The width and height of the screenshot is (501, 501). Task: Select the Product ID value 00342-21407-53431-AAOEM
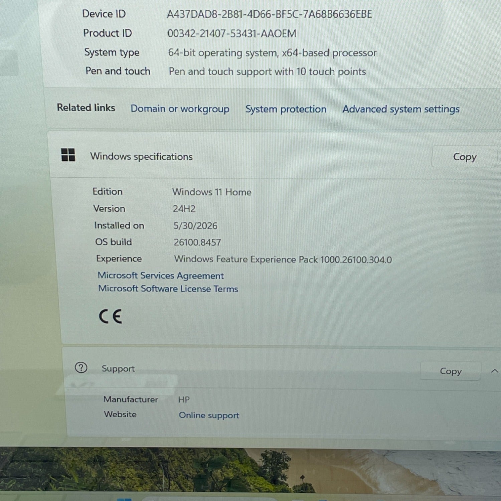[232, 33]
